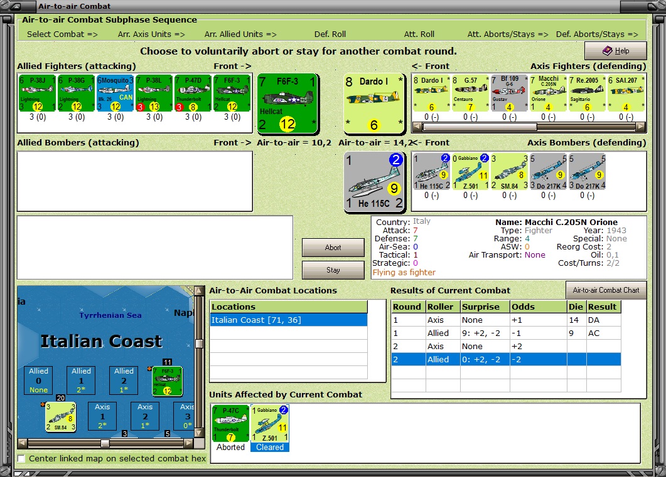Select the Z.501 Gabbiano counter in Axis bombers row
Viewport: 666px width, 477px height.
point(470,172)
